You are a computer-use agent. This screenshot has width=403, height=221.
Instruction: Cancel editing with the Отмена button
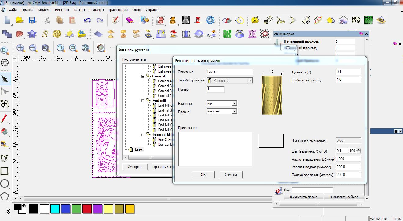231,175
